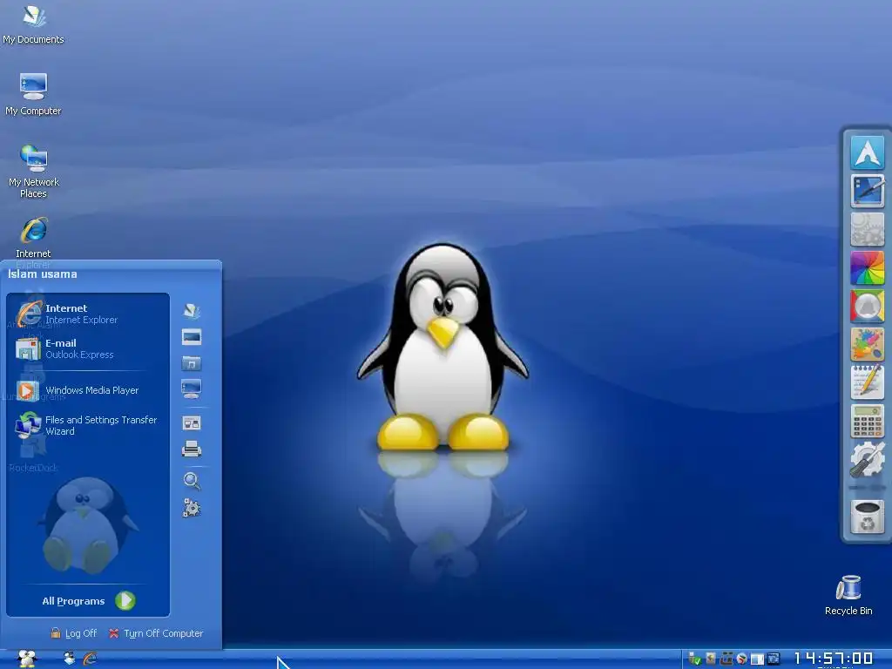Image resolution: width=892 pixels, height=669 pixels.
Task: Open the paint splash app in the dock
Action: 867,344
